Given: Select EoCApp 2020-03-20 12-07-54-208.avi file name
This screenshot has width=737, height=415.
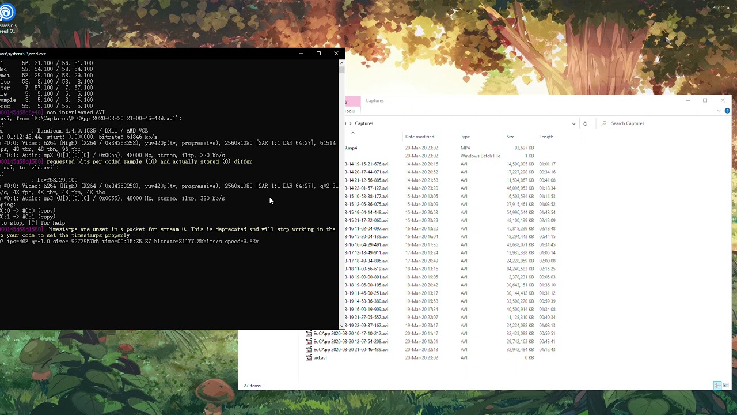Looking at the screenshot, I should pyautogui.click(x=351, y=341).
